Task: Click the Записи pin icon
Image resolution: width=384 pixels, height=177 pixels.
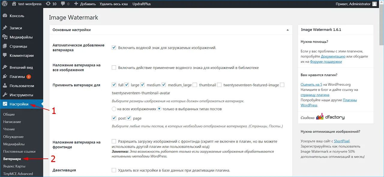Action: [5, 28]
